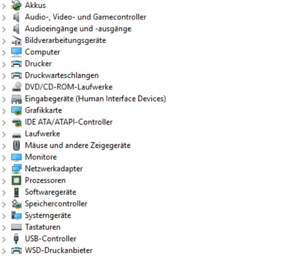
Task: Expand the Grafikkarte node
Action: (4, 111)
